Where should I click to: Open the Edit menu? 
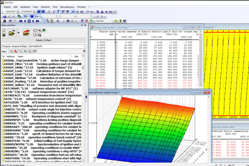[15, 7]
